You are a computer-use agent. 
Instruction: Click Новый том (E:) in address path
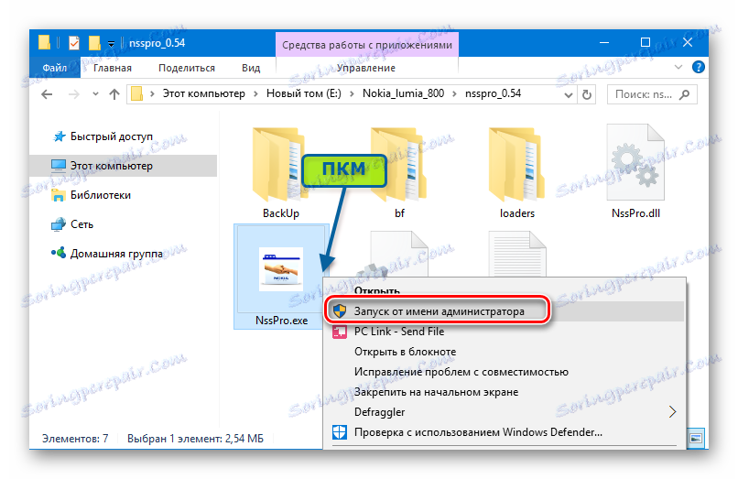pos(304,93)
